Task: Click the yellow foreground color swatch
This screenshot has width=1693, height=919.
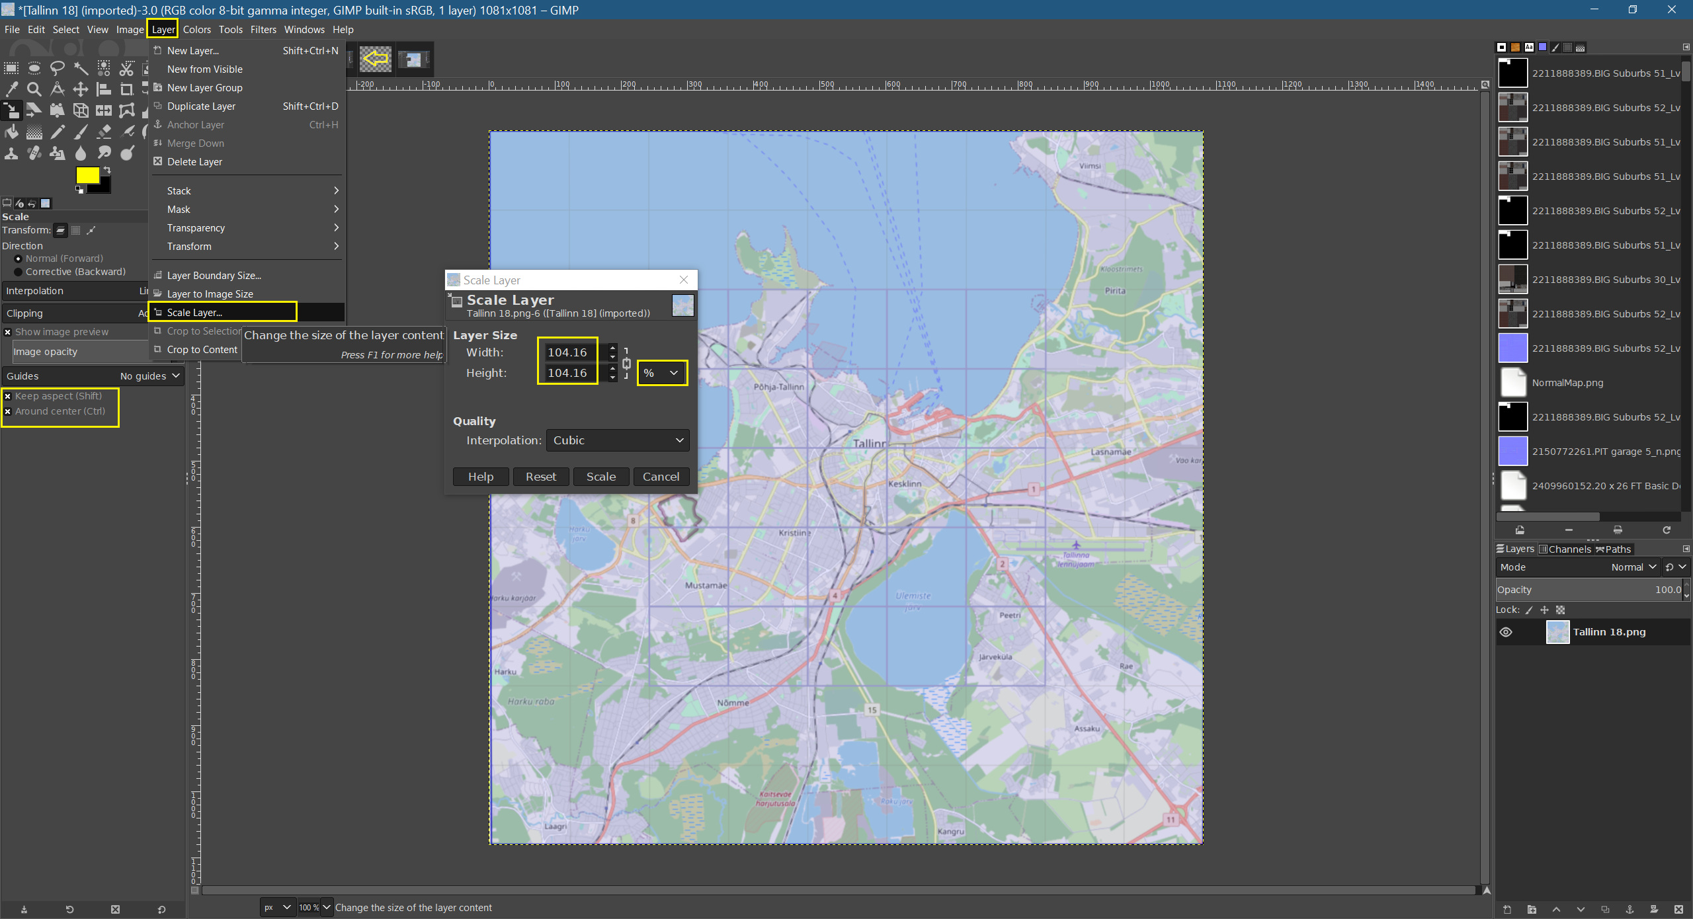Action: coord(87,175)
